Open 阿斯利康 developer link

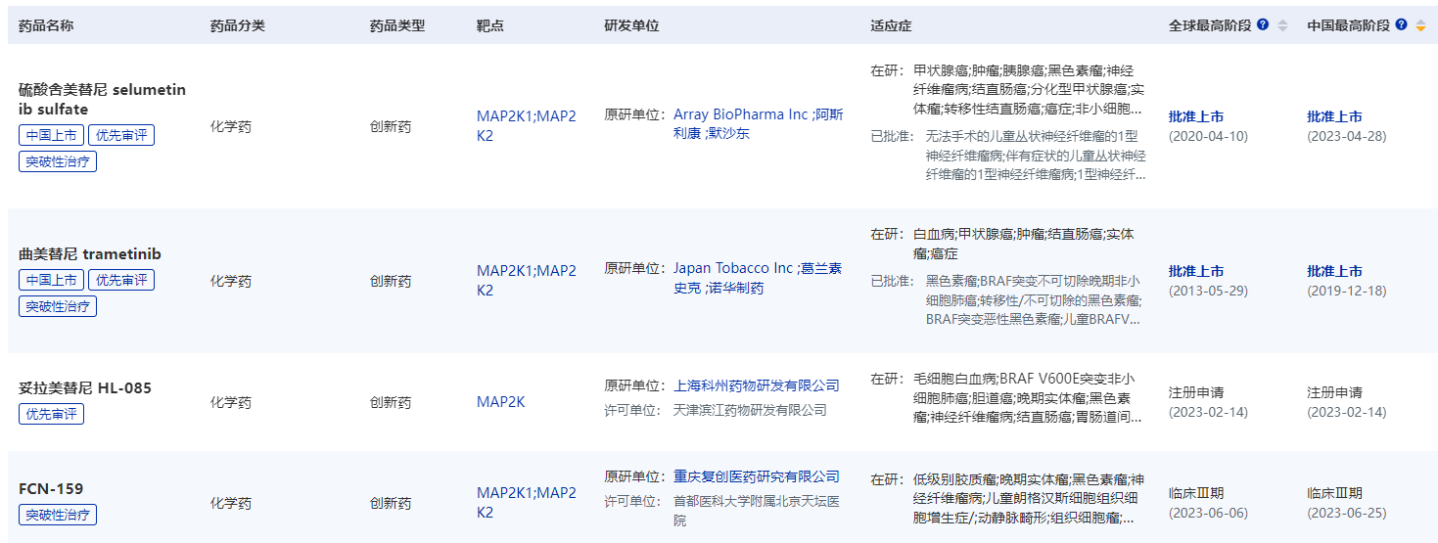click(x=759, y=123)
